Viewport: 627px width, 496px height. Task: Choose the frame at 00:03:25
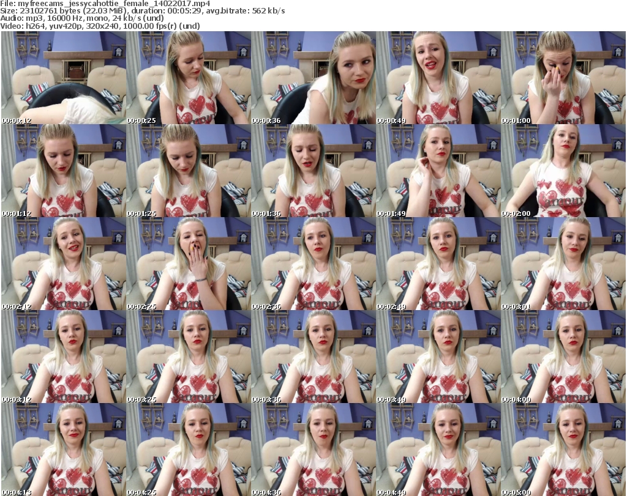tap(189, 357)
